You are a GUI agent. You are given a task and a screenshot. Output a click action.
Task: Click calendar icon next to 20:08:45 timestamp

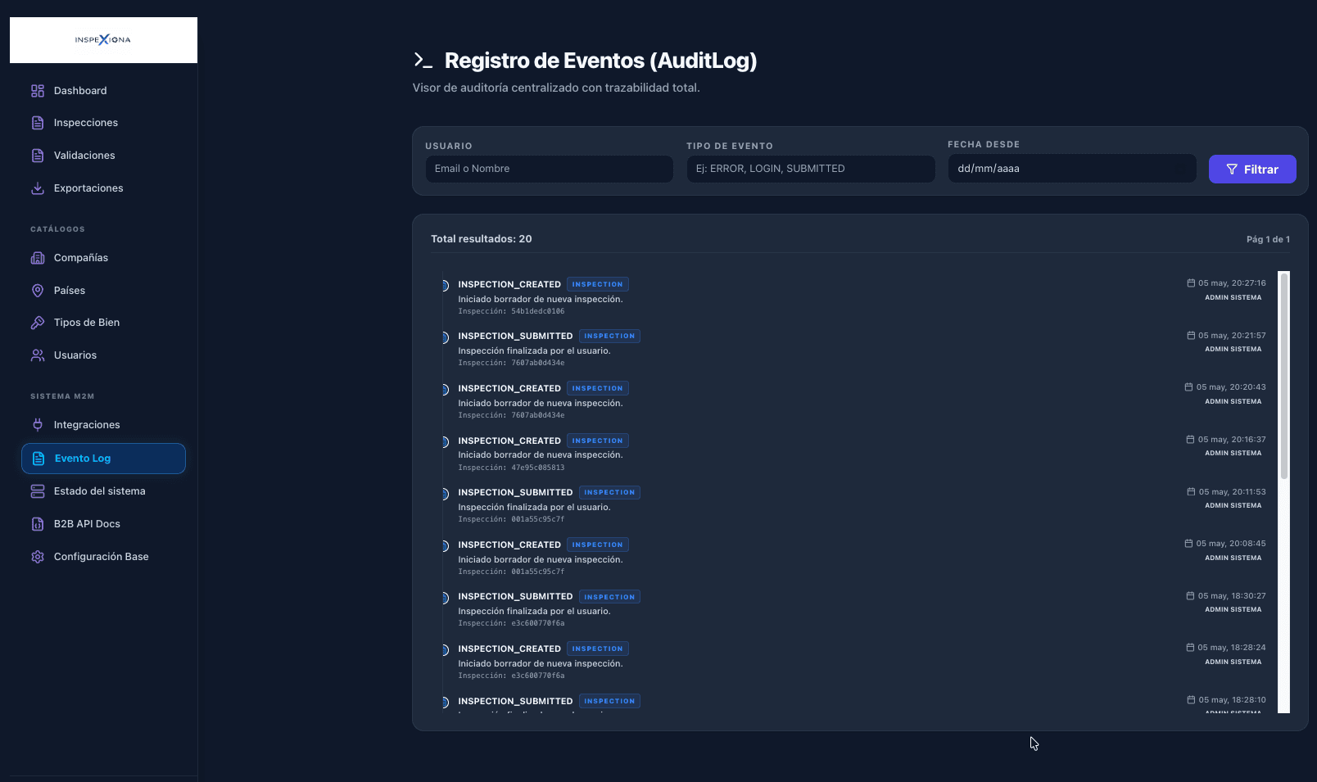(x=1188, y=544)
